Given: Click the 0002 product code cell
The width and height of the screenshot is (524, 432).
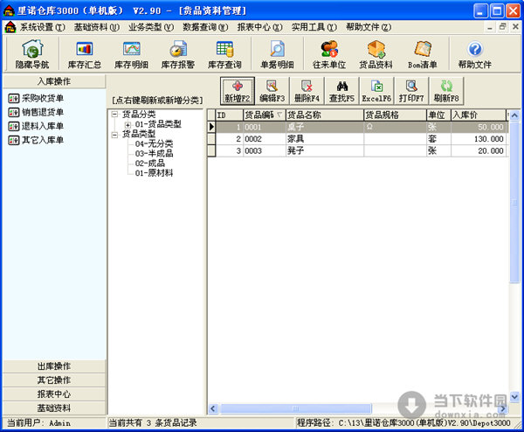Looking at the screenshot, I should (265, 139).
